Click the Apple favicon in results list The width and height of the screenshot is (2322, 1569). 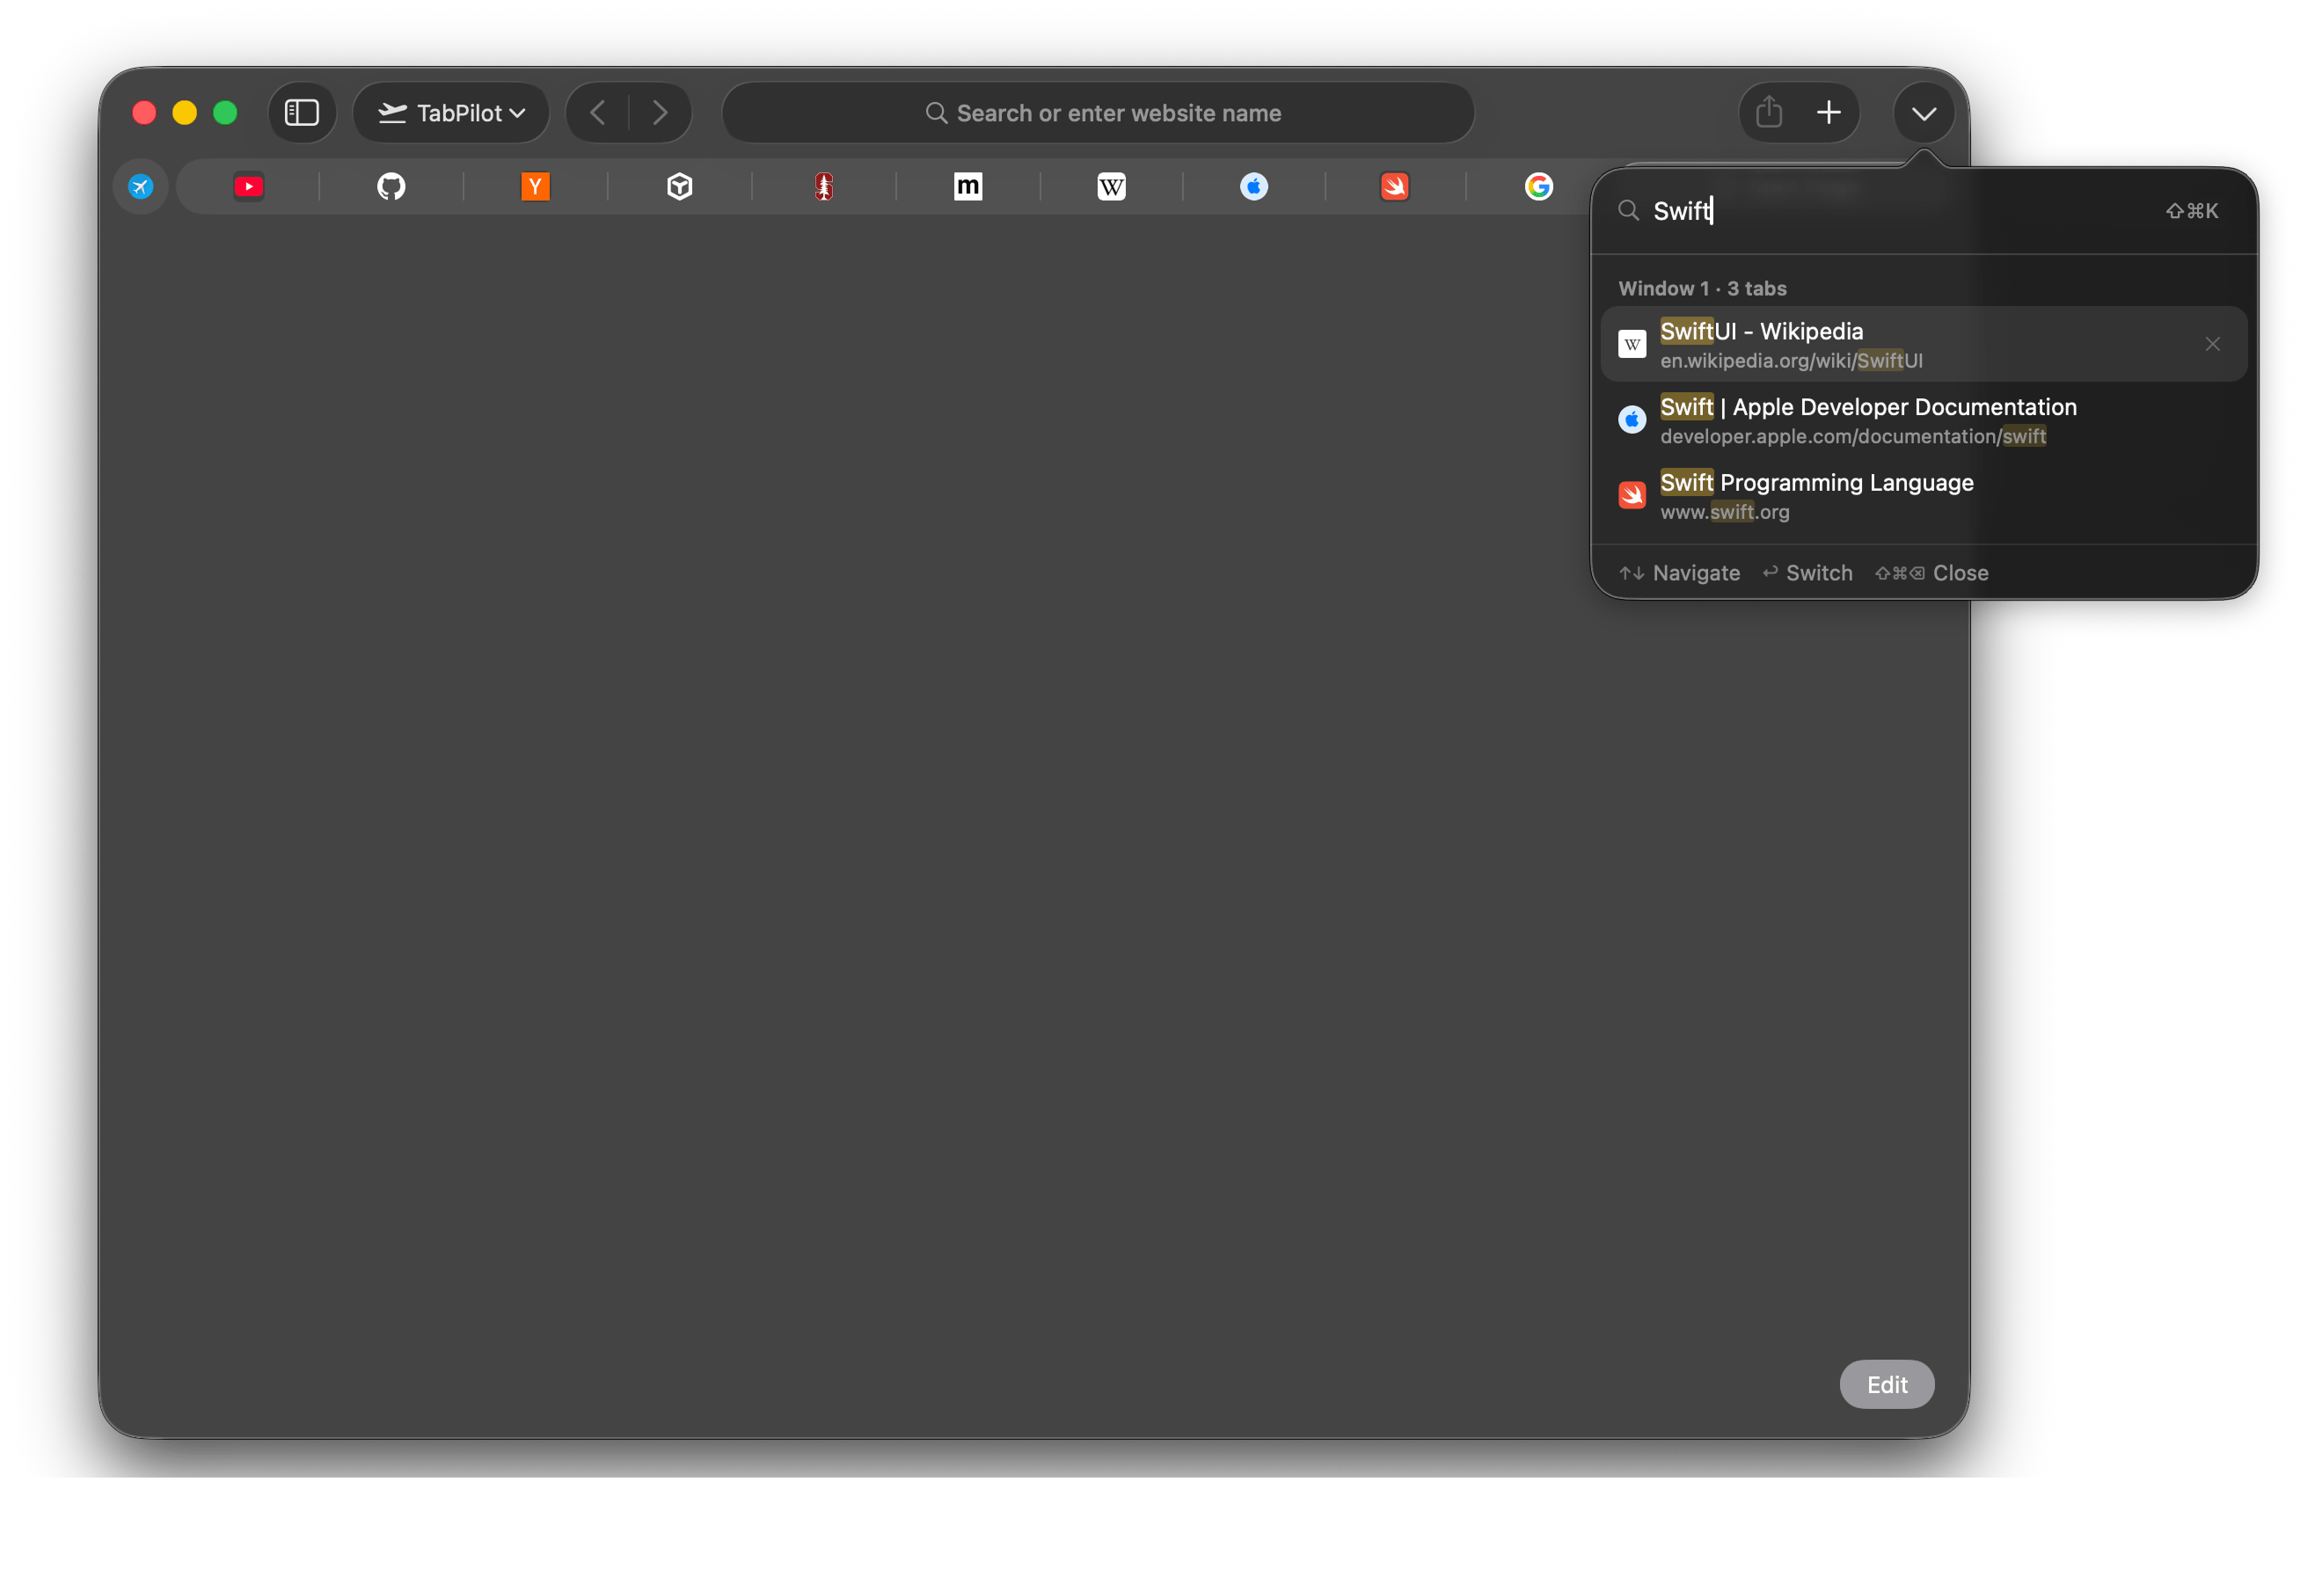pyautogui.click(x=1632, y=420)
